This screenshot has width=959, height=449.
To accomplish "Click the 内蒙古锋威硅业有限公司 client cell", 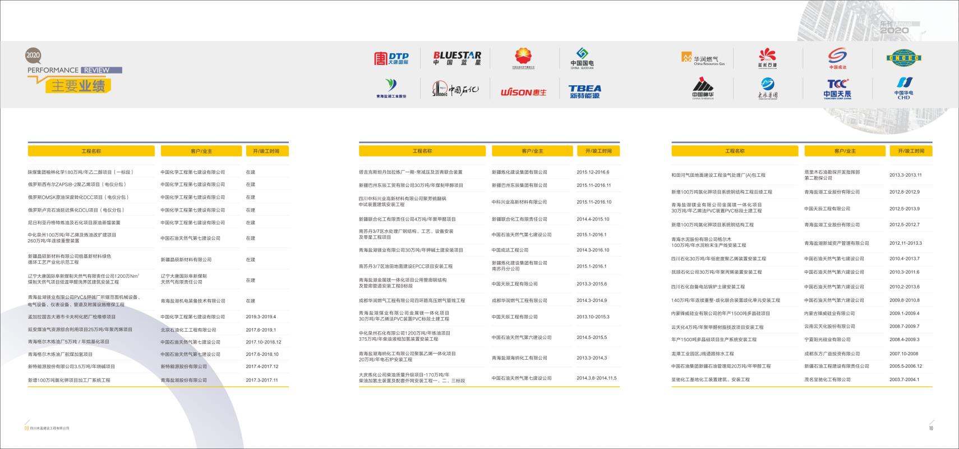I will coord(830,314).
